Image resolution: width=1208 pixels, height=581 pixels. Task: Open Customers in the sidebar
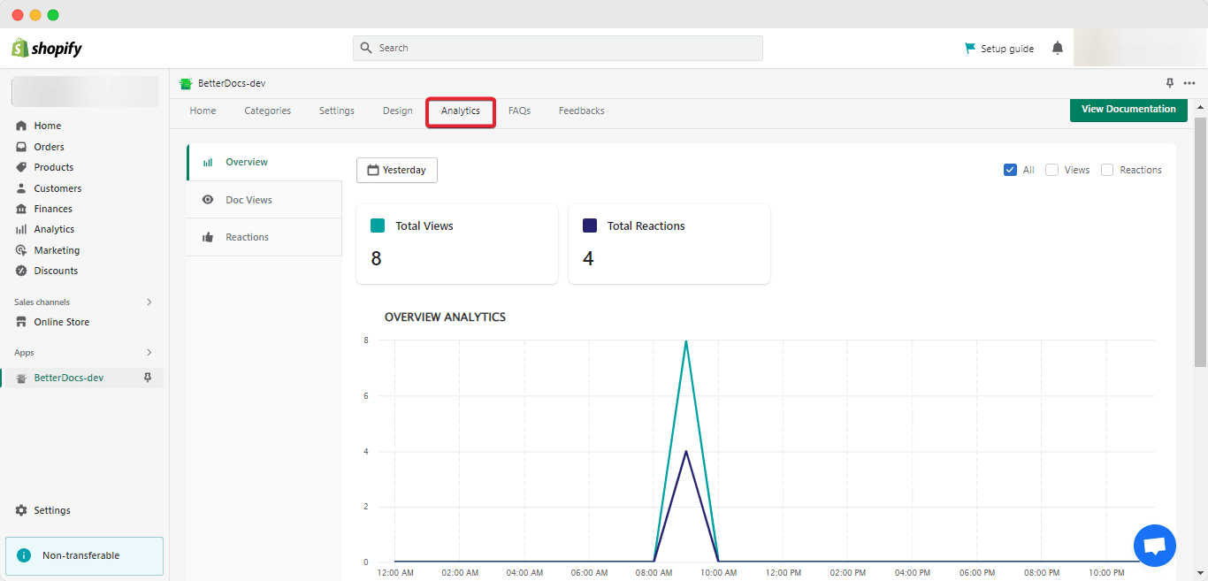point(57,188)
